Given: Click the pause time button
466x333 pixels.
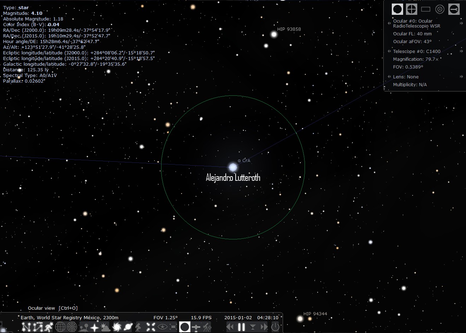Looking at the screenshot, I should [241, 327].
